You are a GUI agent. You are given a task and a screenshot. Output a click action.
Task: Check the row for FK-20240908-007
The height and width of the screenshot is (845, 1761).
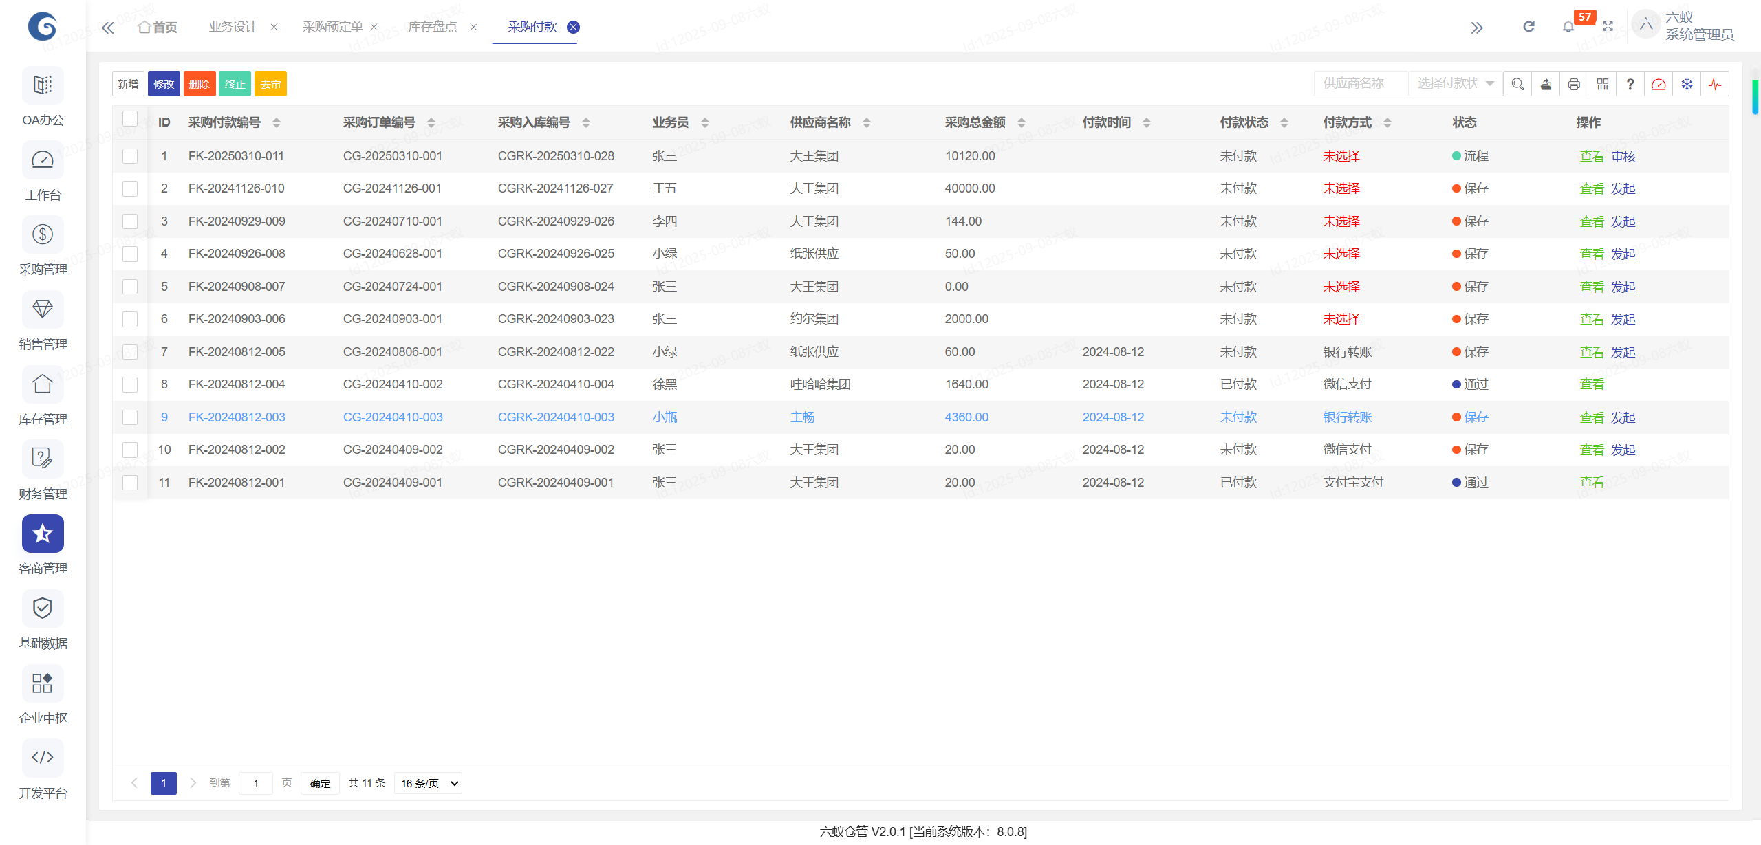(x=130, y=287)
